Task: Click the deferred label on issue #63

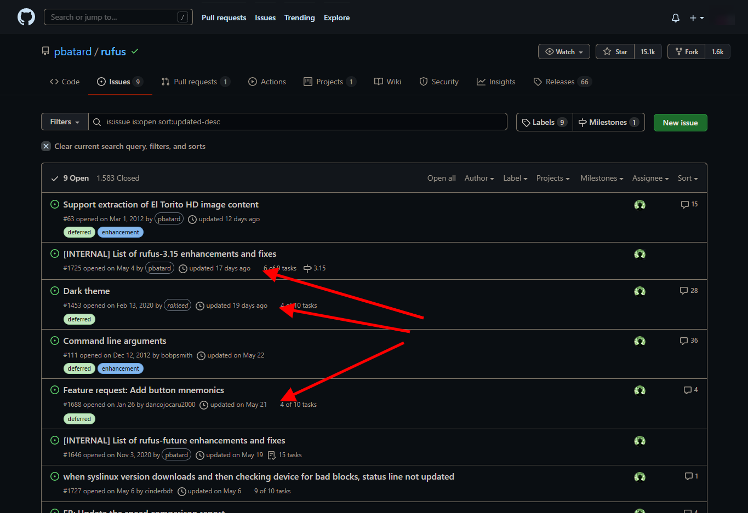Action: point(79,232)
